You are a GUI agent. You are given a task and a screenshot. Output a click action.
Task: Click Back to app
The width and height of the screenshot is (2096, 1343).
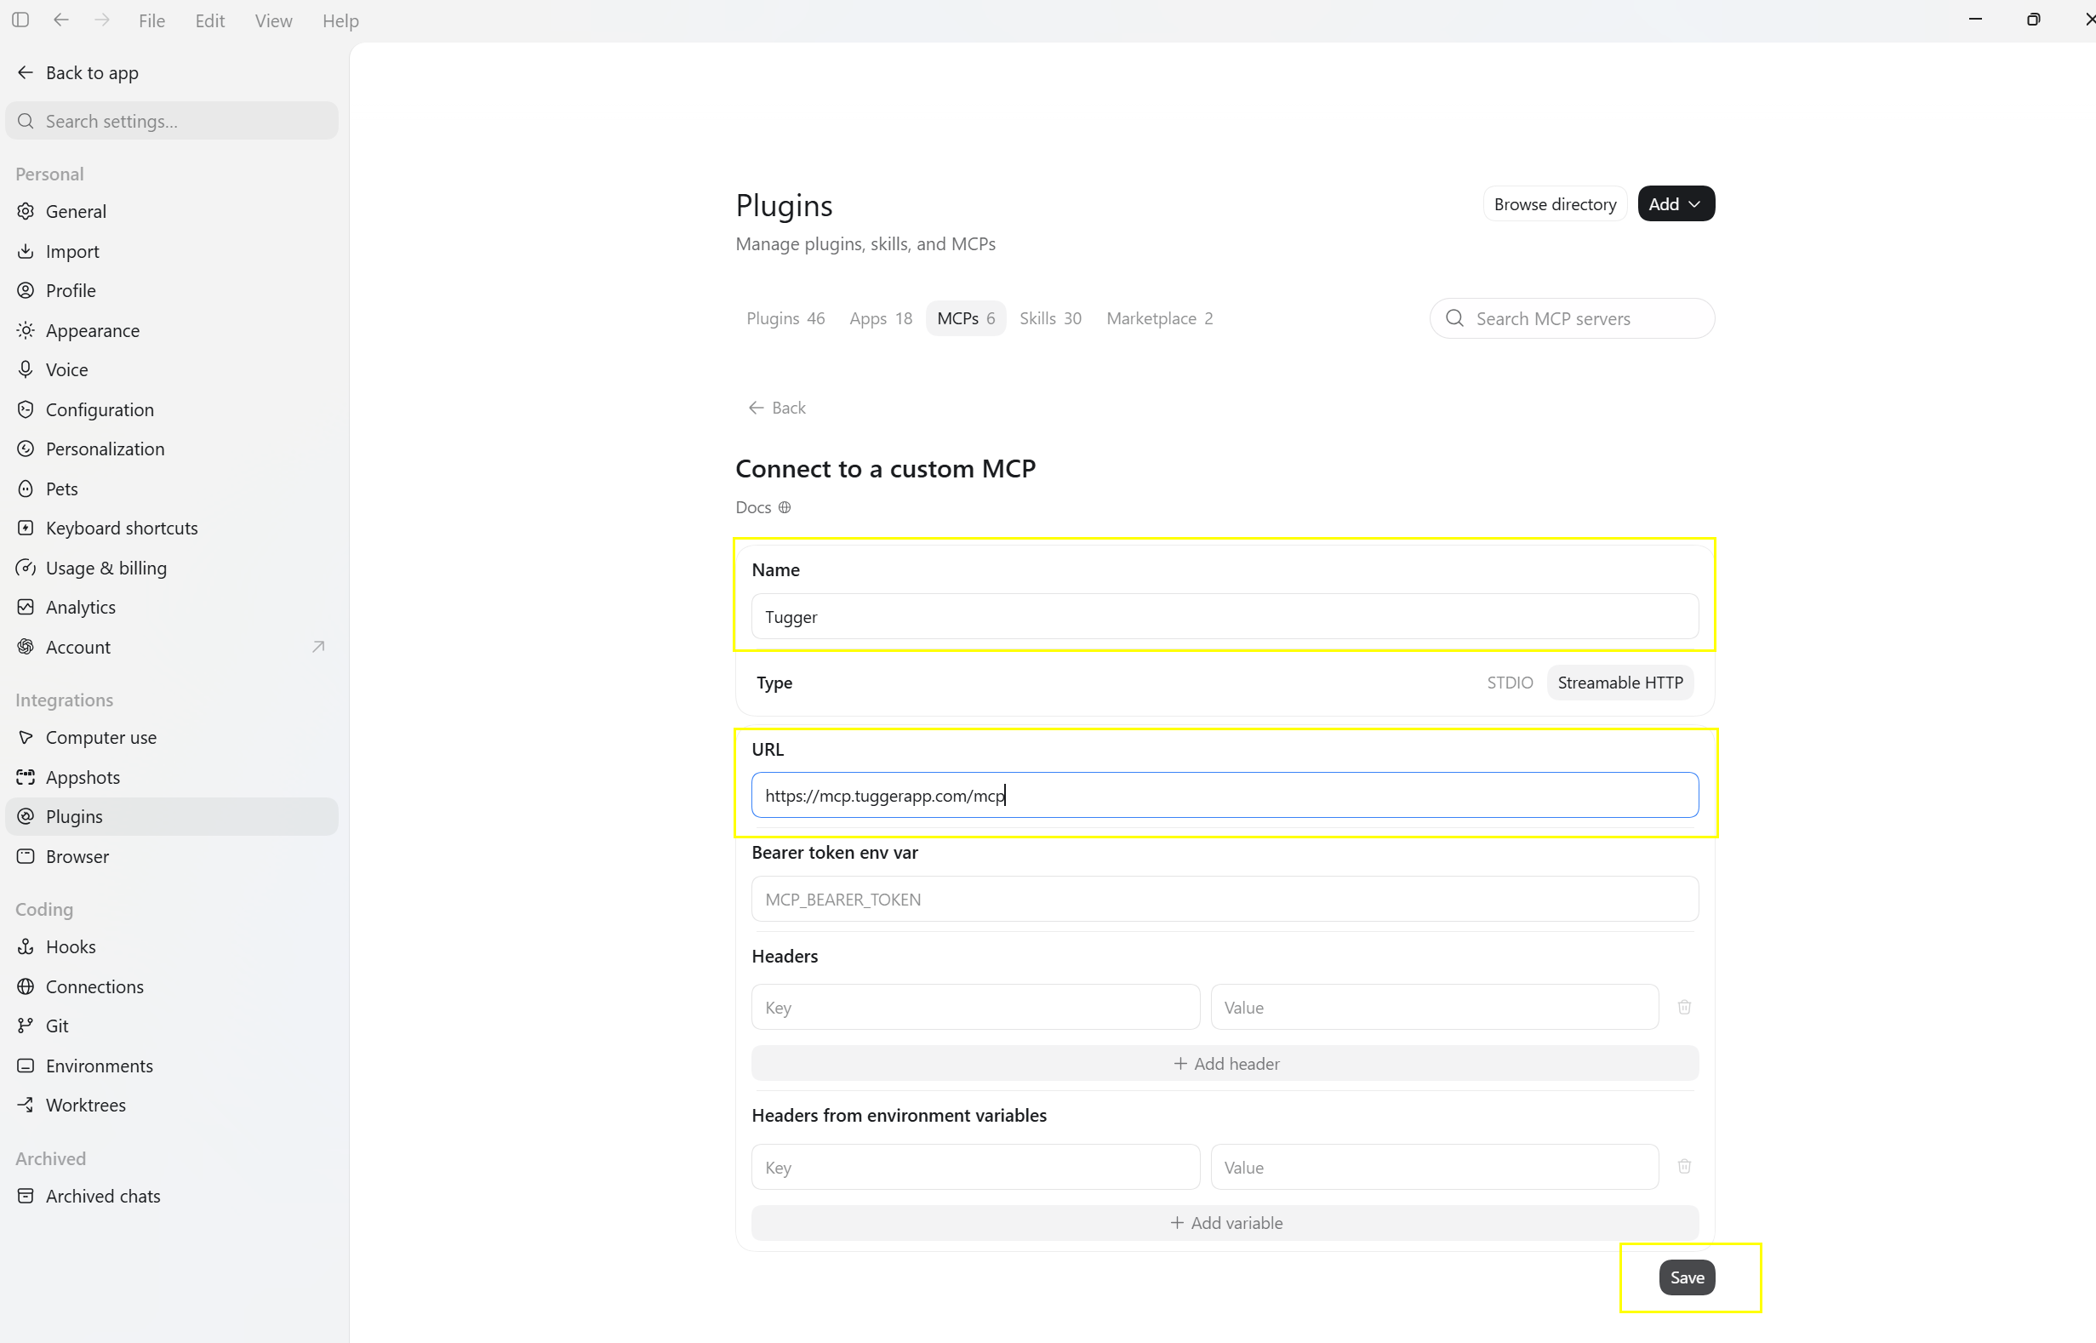click(x=77, y=73)
